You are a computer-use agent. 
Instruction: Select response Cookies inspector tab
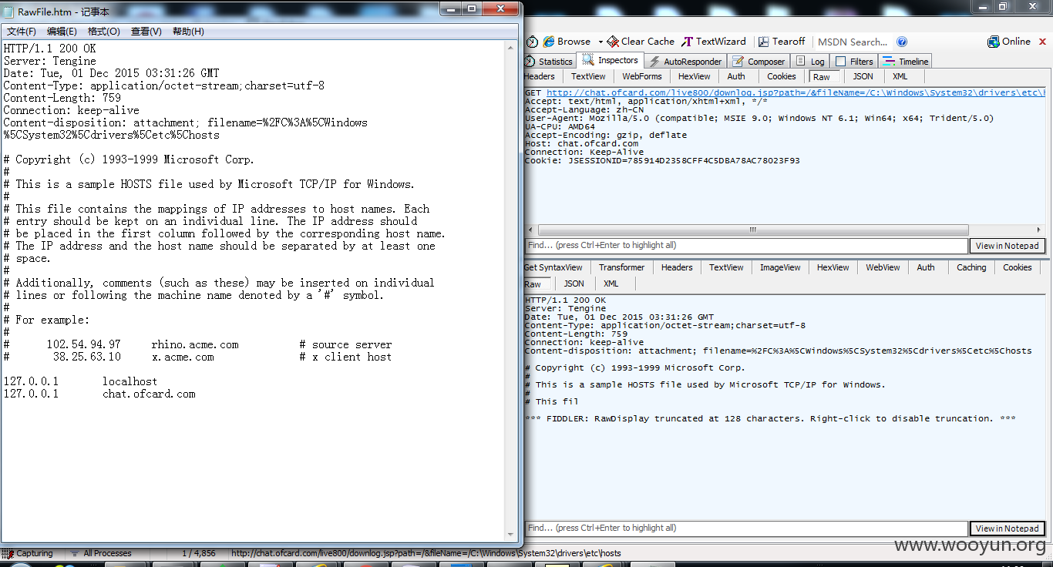click(1017, 267)
